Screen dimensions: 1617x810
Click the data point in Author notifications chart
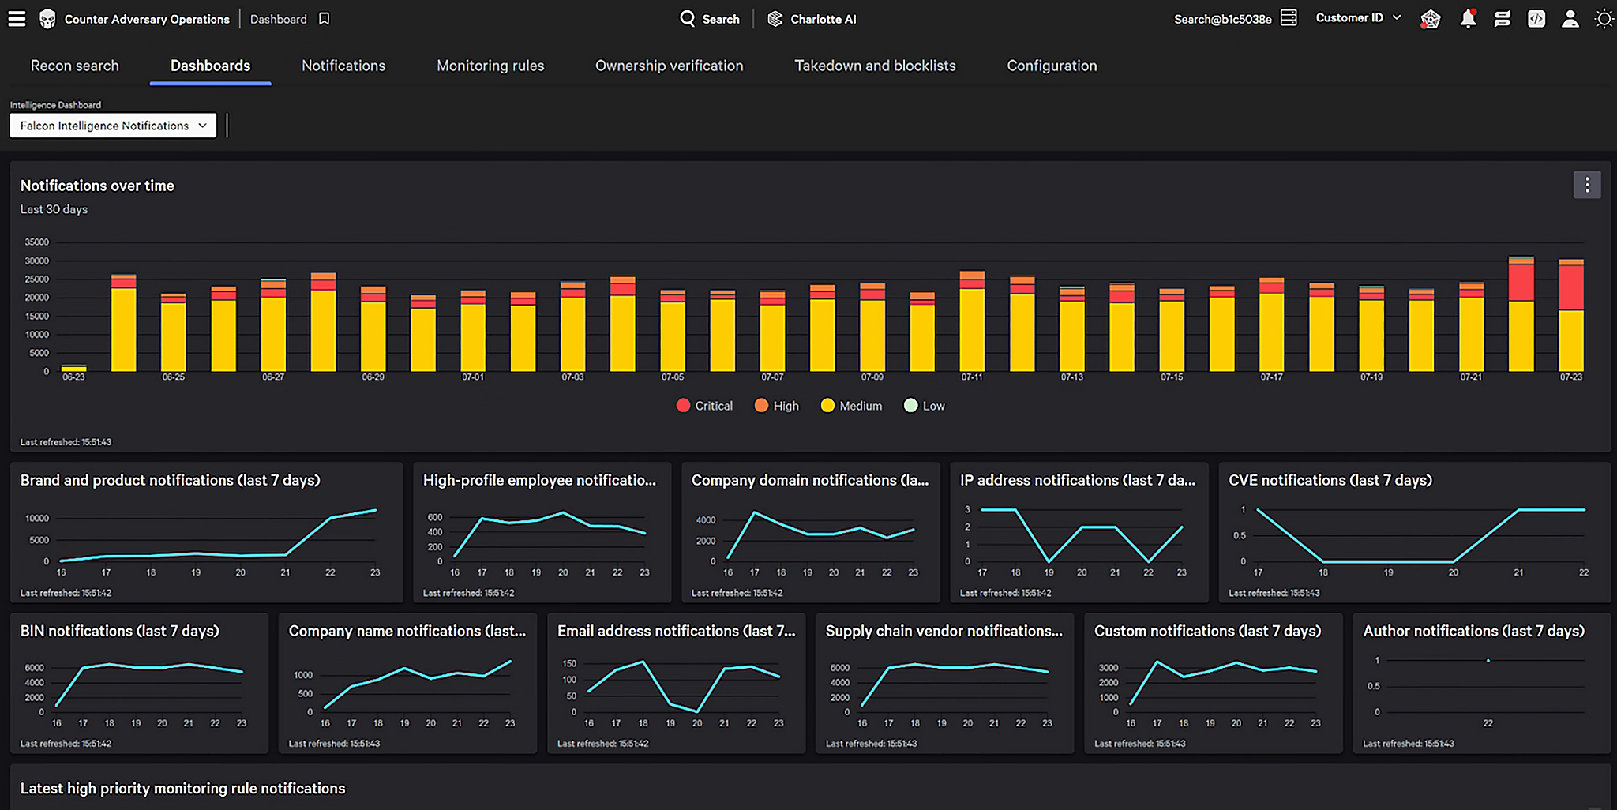coord(1488,661)
